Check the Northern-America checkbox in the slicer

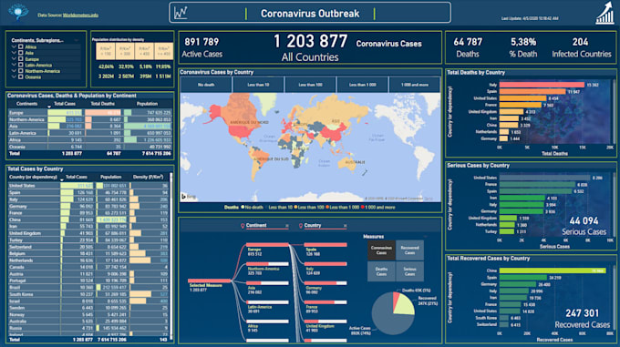point(21,71)
